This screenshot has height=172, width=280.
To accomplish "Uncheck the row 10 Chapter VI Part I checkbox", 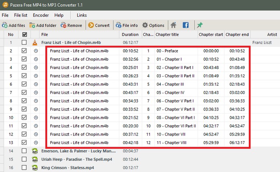I will click(24, 118).
